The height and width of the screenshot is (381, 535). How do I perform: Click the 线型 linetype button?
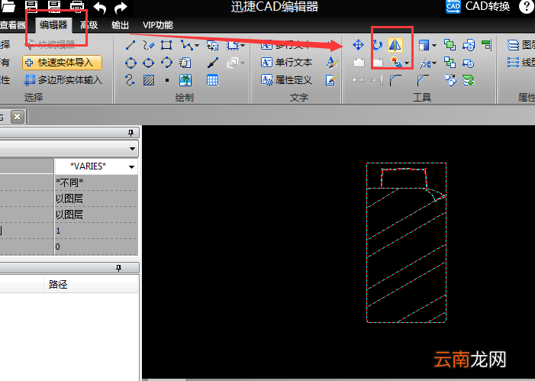tap(521, 63)
